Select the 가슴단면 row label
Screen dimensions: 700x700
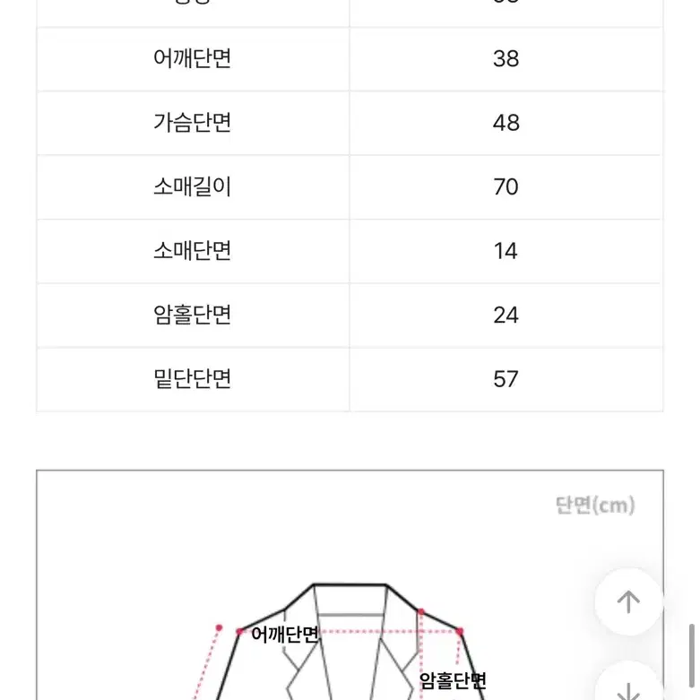[x=193, y=122]
